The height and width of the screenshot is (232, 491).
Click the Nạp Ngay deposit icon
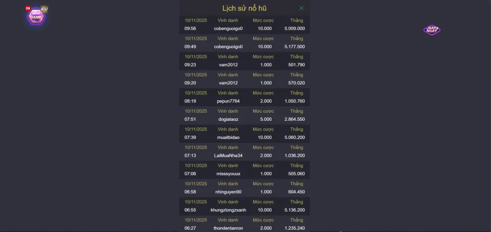(x=432, y=30)
